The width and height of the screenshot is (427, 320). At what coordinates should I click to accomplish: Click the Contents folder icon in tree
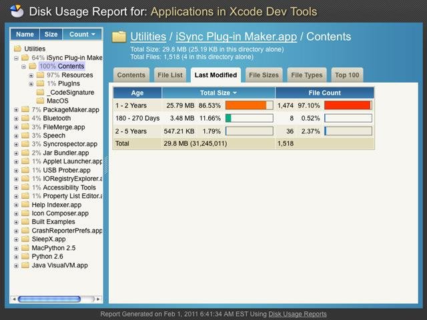tap(33, 66)
